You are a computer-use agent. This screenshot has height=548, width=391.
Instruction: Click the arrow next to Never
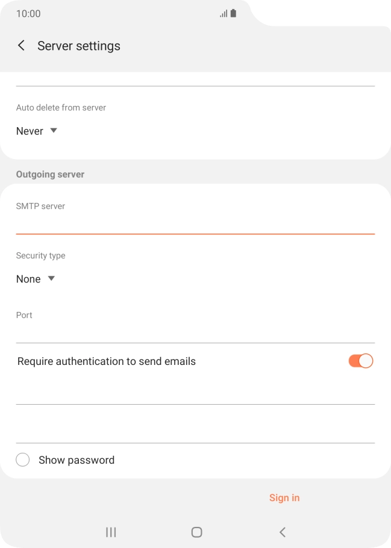(x=53, y=131)
